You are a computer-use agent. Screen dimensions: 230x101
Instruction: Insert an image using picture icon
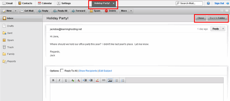(x=110, y=80)
